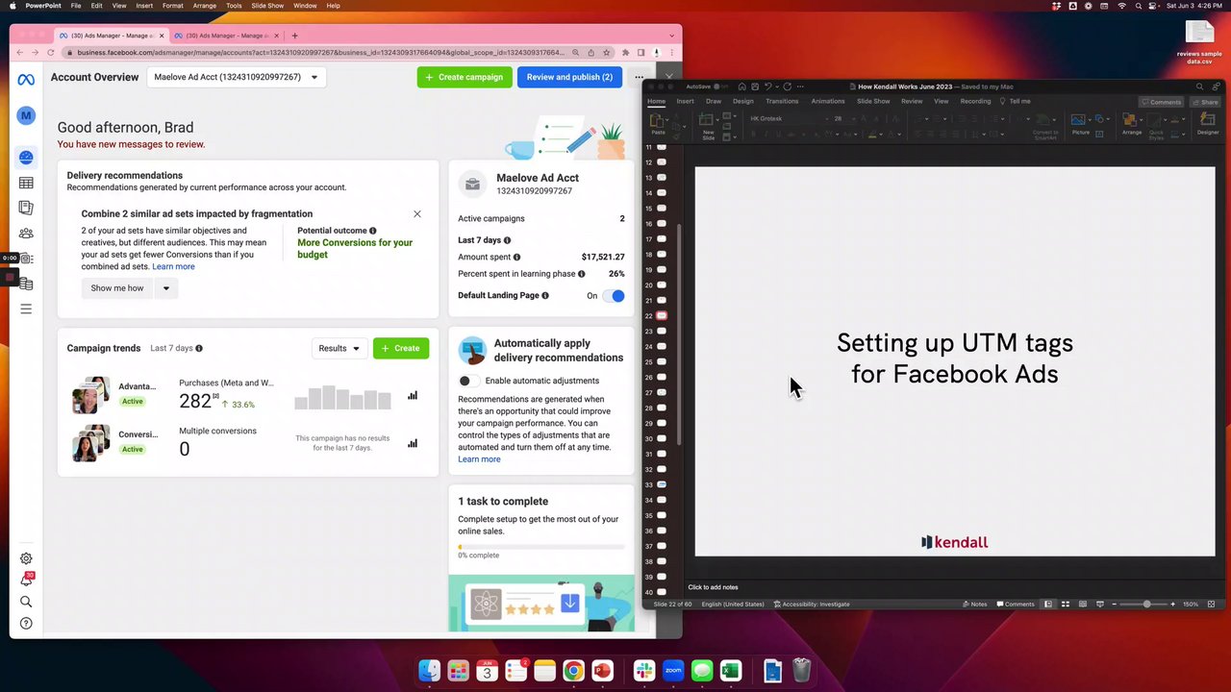Image resolution: width=1231 pixels, height=692 pixels.
Task: Open Account Overview icon in Ads Manager sidebar
Action: coord(26,158)
